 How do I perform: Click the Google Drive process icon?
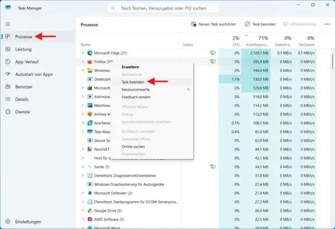(x=90, y=211)
